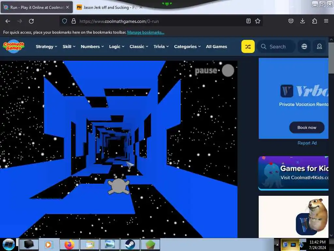Click the Vrbo logo in the ad
Image resolution: width=334 pixels, height=251 pixels.
pos(305,91)
